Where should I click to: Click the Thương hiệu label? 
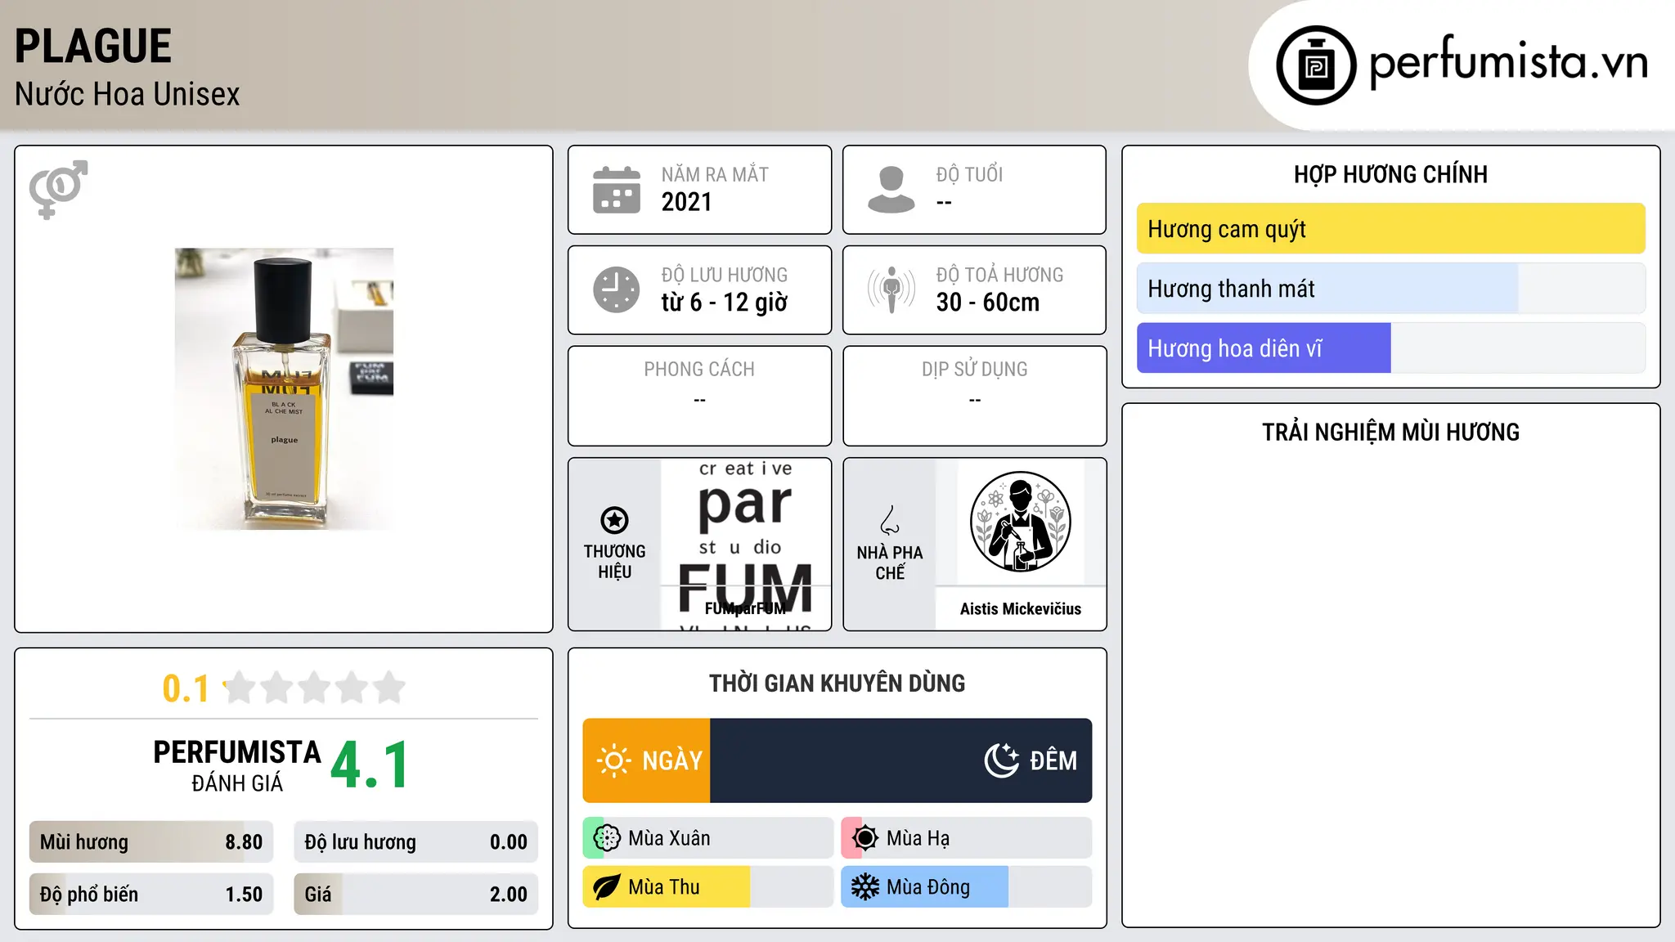614,562
